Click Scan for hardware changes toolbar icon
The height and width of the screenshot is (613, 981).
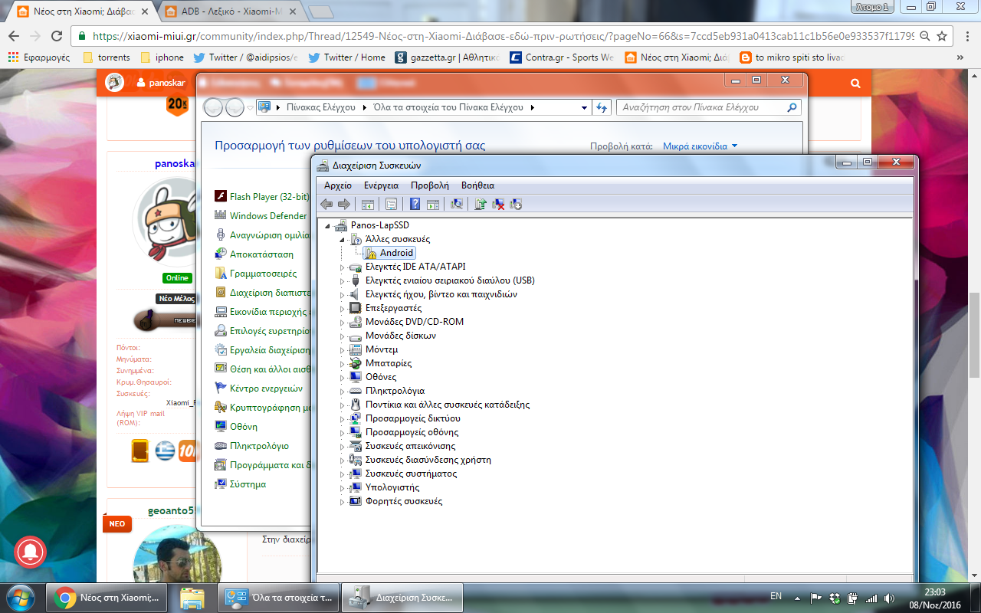[x=458, y=204]
